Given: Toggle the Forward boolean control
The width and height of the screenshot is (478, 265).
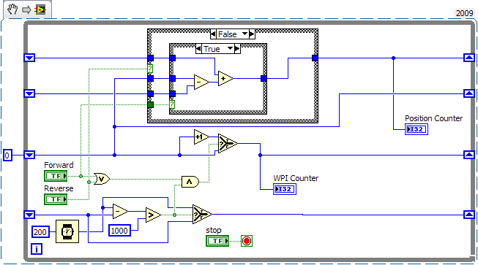Looking at the screenshot, I should click(56, 176).
